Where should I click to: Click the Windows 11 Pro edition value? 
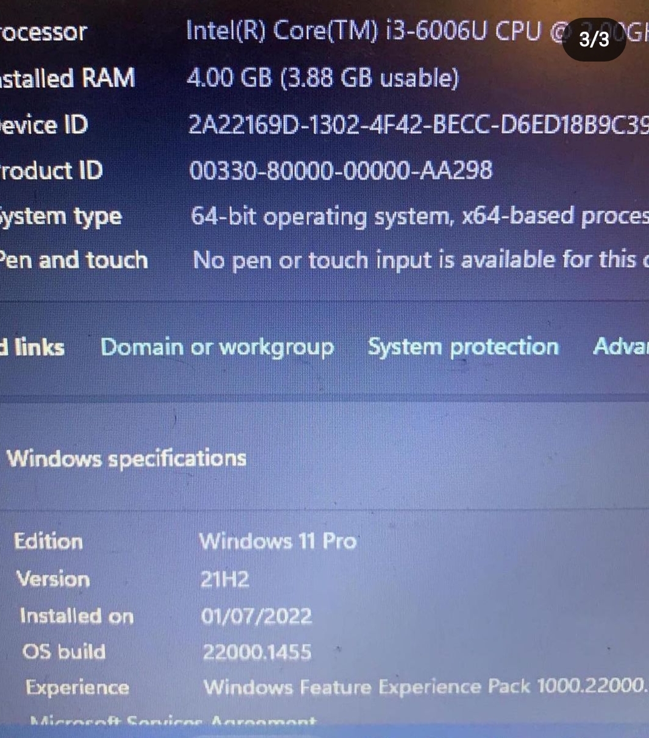point(278,541)
